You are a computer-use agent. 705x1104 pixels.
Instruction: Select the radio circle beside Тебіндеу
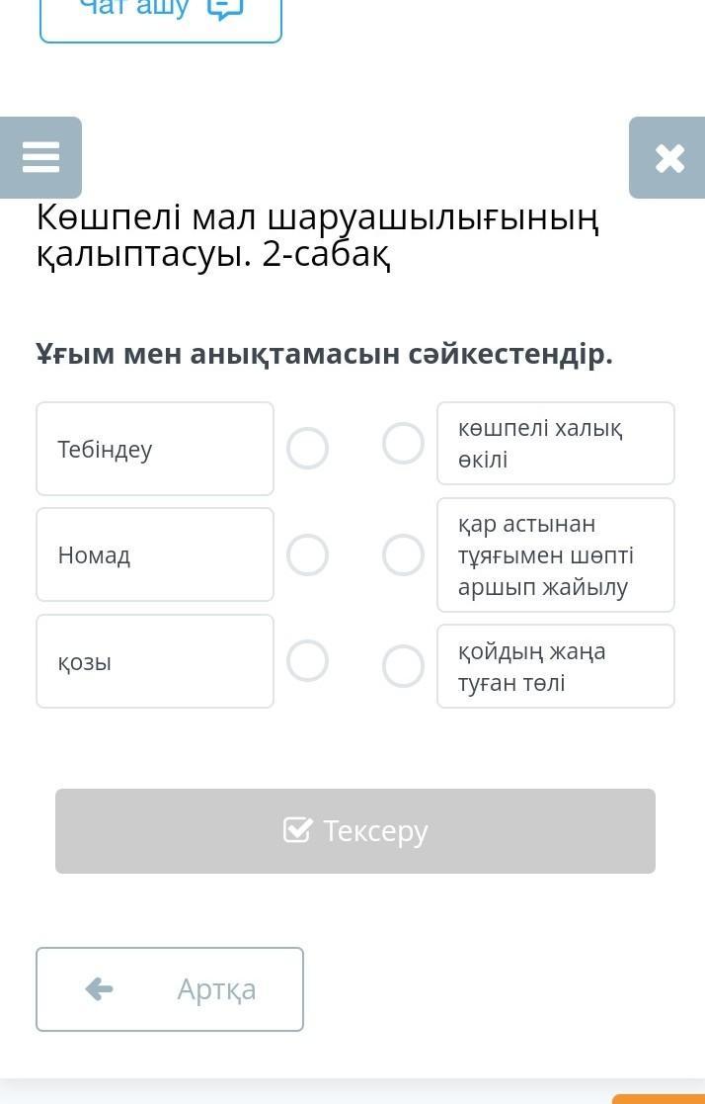(x=307, y=449)
